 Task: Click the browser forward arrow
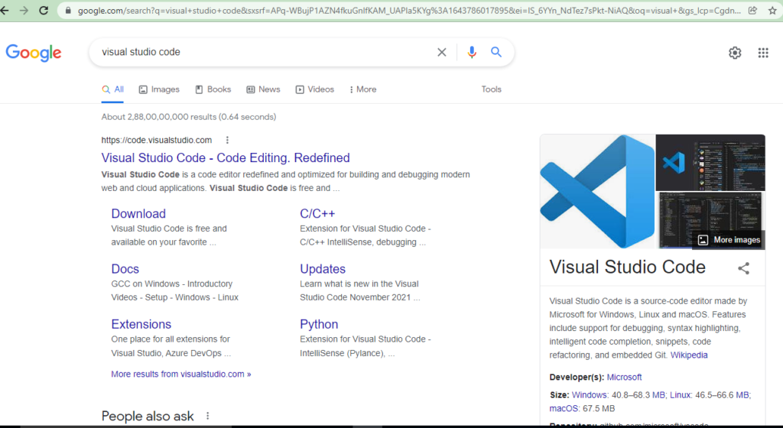pyautogui.click(x=24, y=10)
